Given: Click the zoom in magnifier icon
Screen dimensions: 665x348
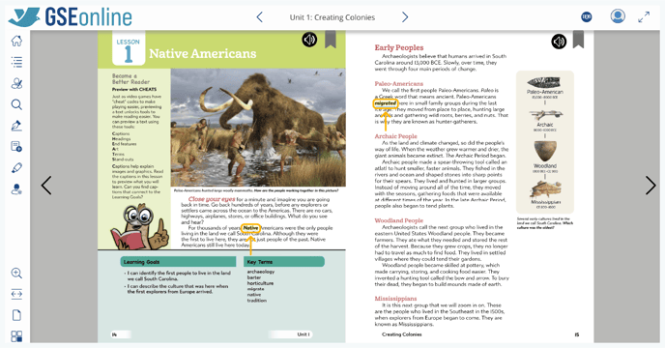Looking at the screenshot, I should pyautogui.click(x=16, y=273).
